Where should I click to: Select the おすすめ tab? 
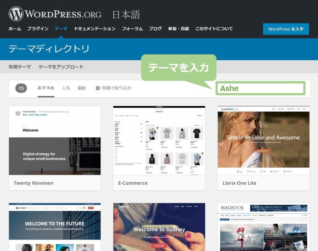[x=46, y=88]
